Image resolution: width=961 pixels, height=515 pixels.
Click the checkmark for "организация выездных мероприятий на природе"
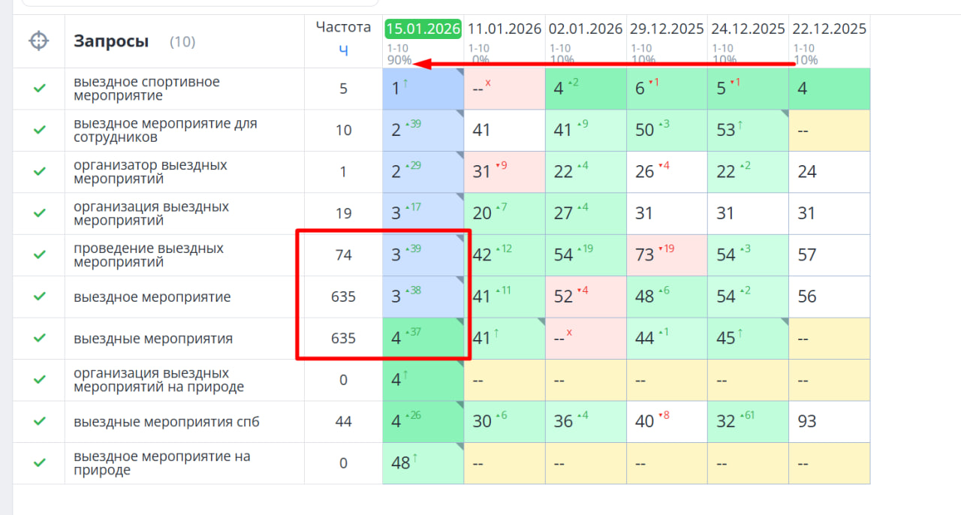coord(40,380)
